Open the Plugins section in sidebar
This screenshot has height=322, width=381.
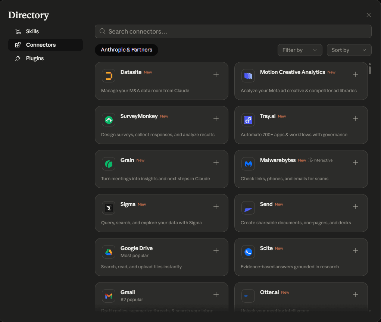(46, 58)
